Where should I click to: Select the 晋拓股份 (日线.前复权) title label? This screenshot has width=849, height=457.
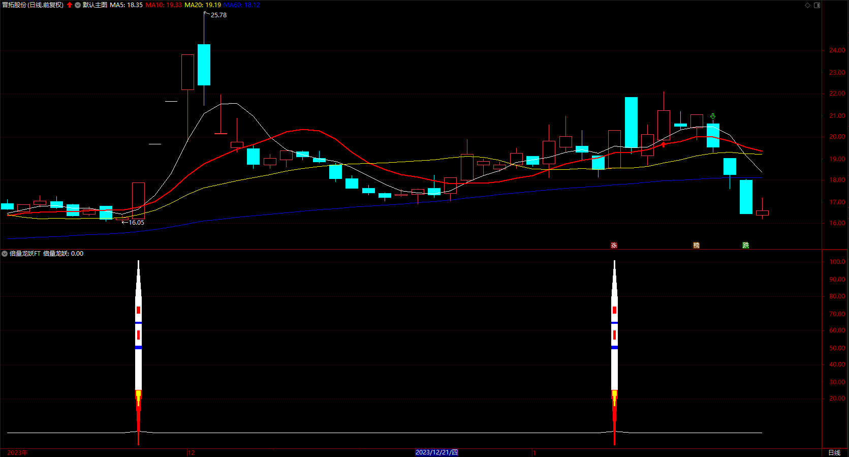pos(33,5)
